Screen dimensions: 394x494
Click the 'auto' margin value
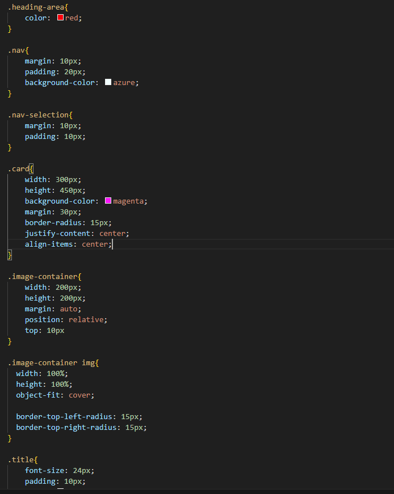pos(70,309)
